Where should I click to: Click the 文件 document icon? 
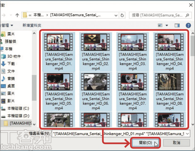3,71
